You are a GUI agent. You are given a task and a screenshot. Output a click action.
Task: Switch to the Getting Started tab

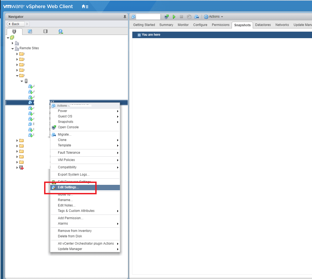tap(144, 25)
